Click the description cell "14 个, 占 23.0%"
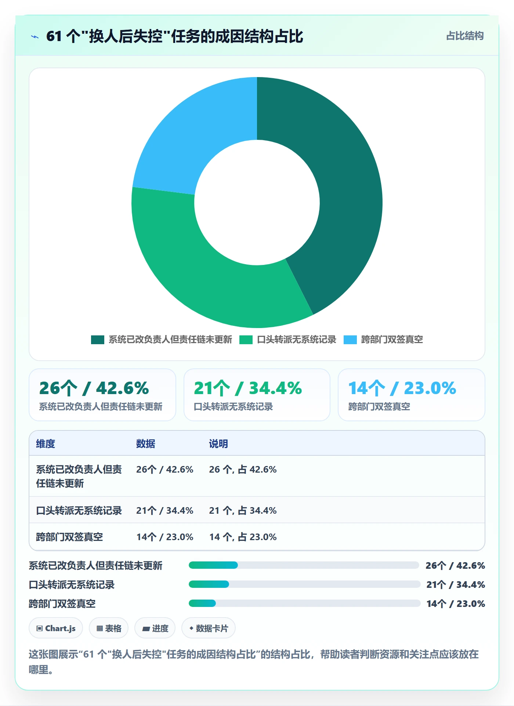 [243, 537]
